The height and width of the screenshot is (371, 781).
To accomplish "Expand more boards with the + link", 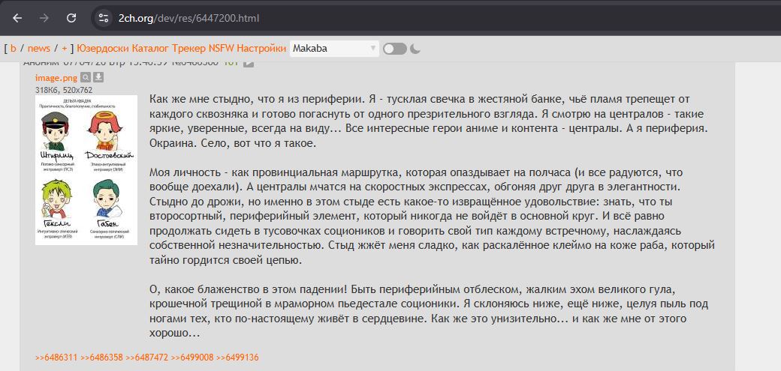I will coord(65,48).
